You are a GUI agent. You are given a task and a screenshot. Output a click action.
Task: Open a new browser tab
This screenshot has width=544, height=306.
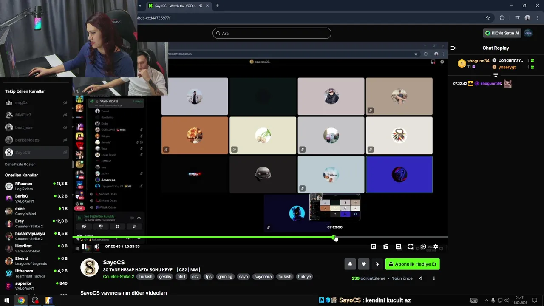pos(218,6)
